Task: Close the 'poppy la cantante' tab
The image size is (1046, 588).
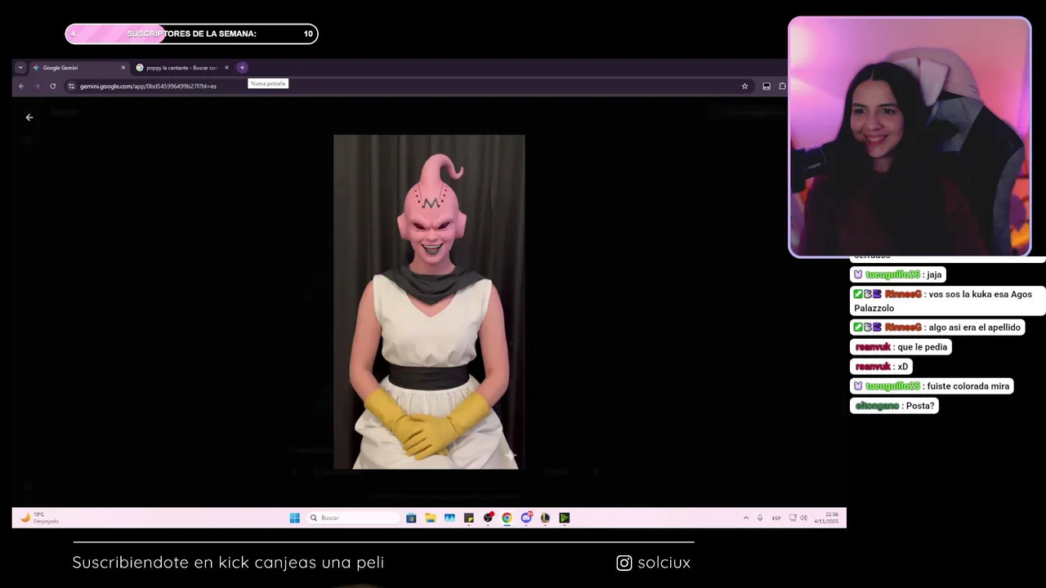Action: pos(226,68)
